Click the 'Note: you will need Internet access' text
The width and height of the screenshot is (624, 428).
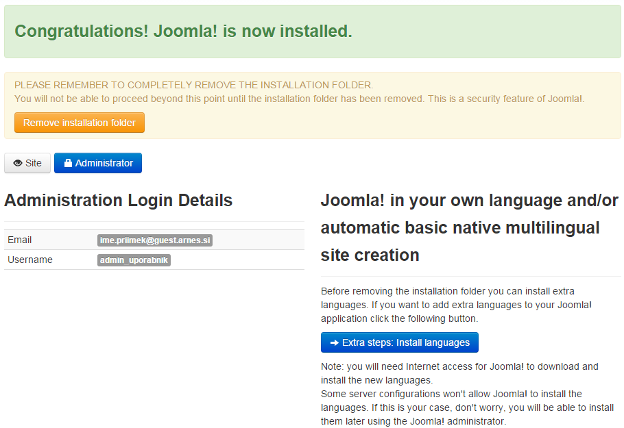pyautogui.click(x=459, y=373)
